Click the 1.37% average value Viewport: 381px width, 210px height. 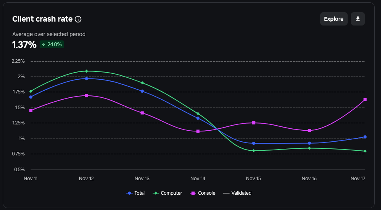coord(24,45)
